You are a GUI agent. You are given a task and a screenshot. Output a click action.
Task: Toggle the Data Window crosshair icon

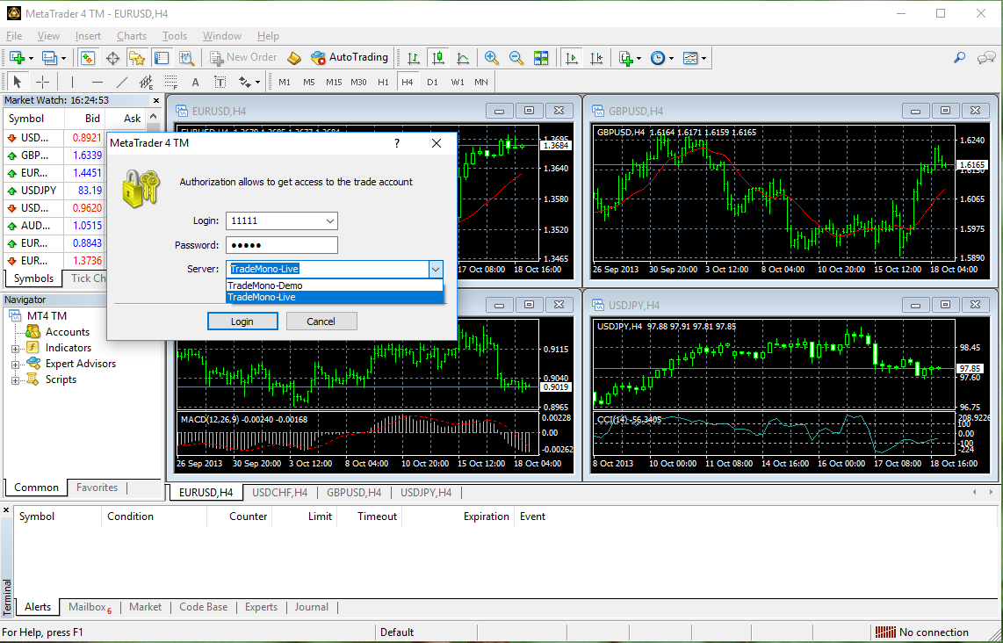click(112, 58)
